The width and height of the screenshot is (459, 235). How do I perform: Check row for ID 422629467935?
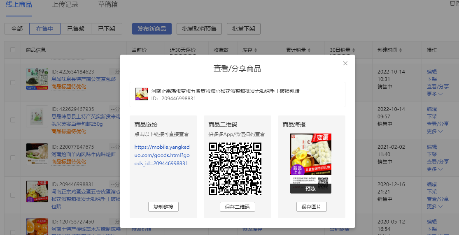click(13, 120)
